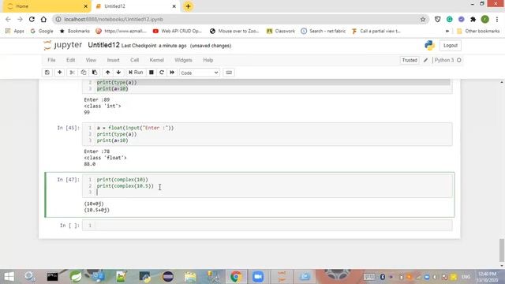Open a new browser tab
The width and height of the screenshot is (505, 284).
(188, 6)
